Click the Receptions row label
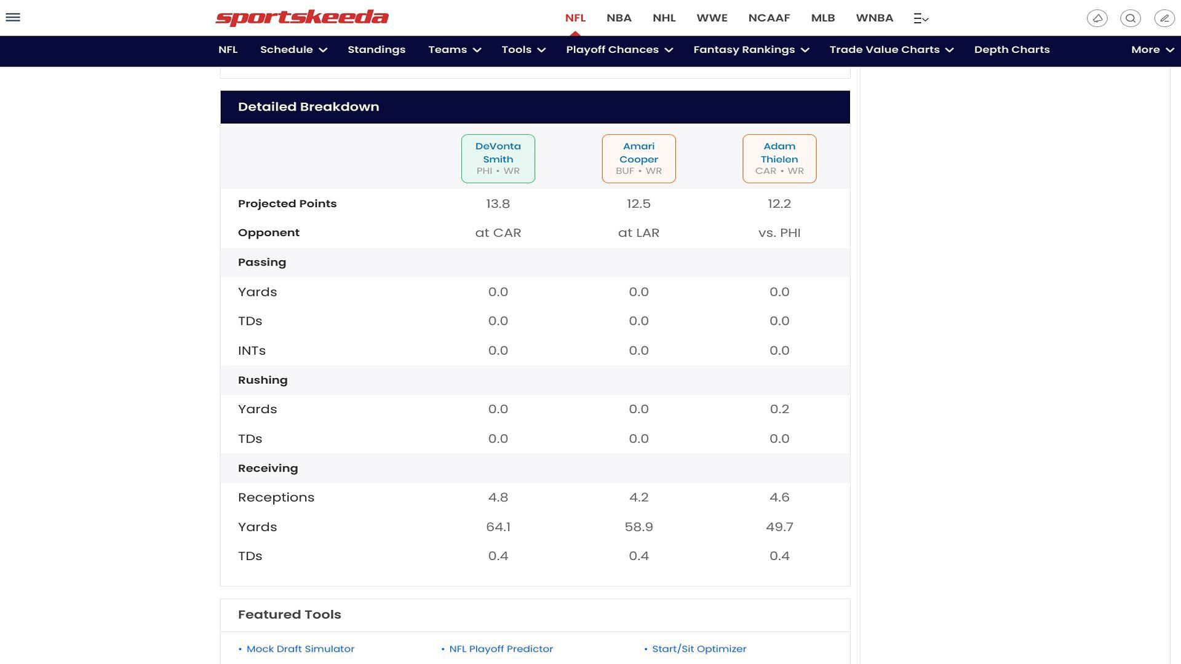The image size is (1181, 664). coord(276,497)
